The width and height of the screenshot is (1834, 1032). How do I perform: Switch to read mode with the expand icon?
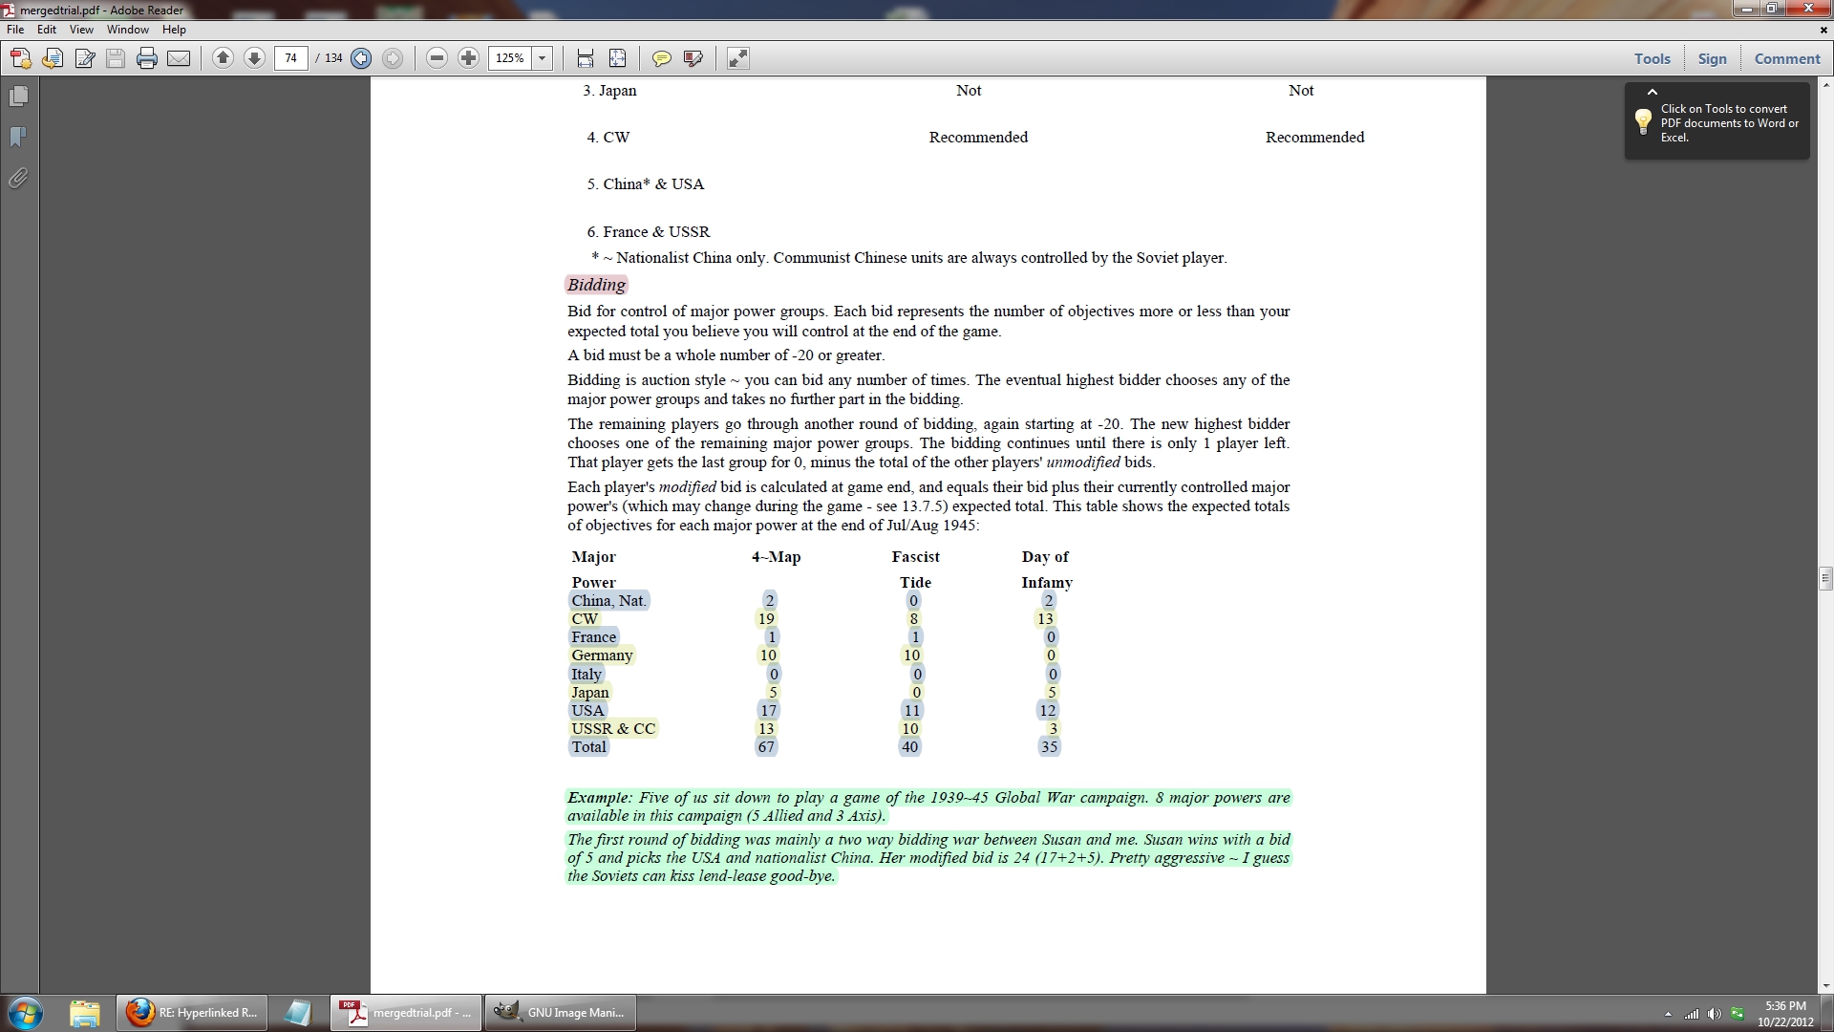737,58
